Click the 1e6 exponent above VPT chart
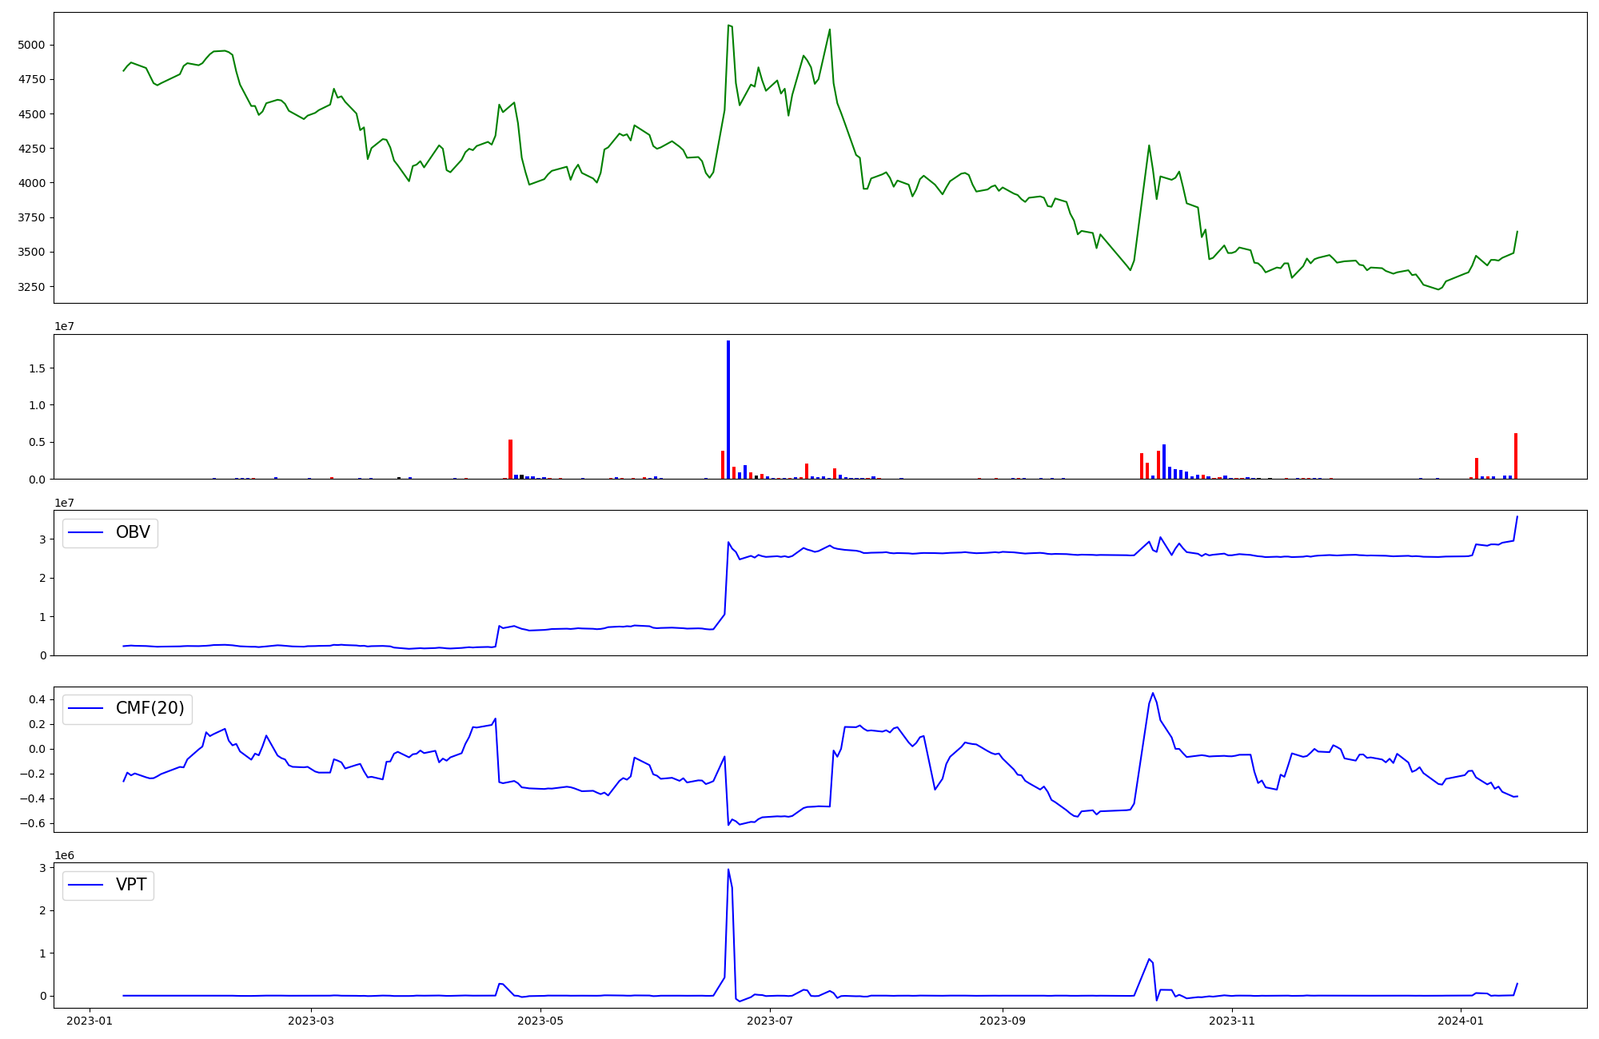This screenshot has height=1039, width=1599. tap(64, 855)
